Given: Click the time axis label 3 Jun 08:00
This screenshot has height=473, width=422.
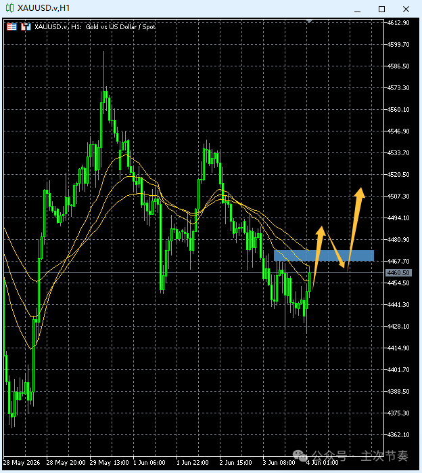Looking at the screenshot, I should (279, 463).
